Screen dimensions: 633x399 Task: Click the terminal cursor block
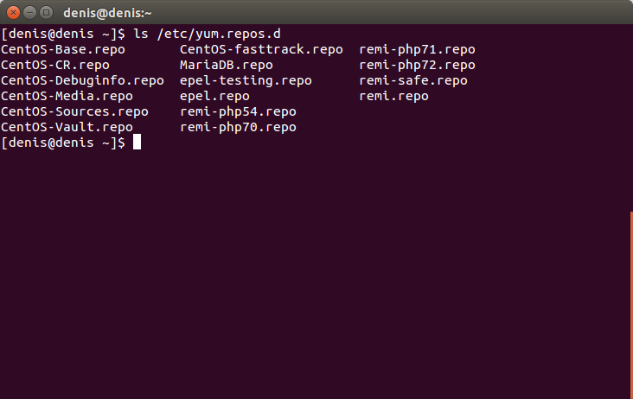pyautogui.click(x=137, y=142)
